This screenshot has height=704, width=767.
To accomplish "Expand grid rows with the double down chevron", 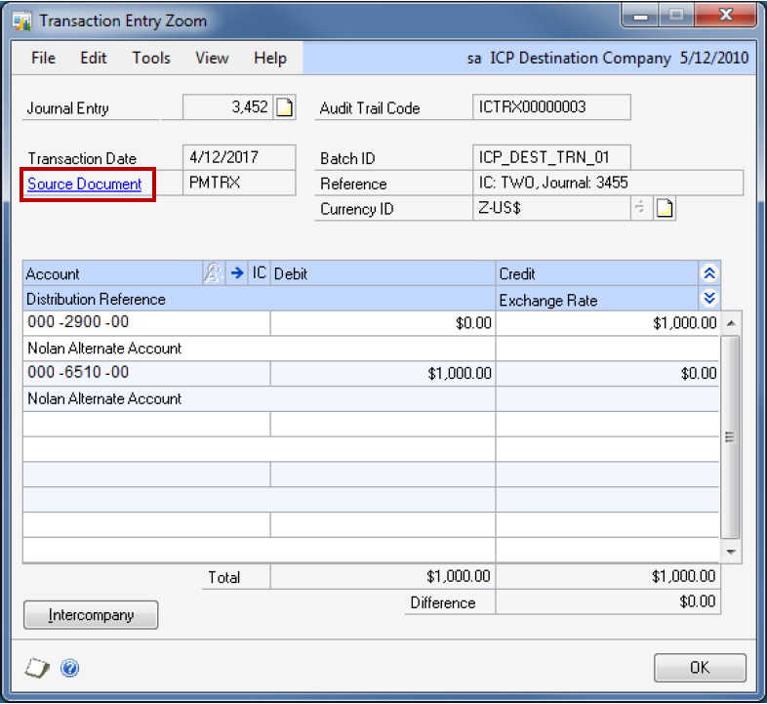I will pyautogui.click(x=709, y=299).
